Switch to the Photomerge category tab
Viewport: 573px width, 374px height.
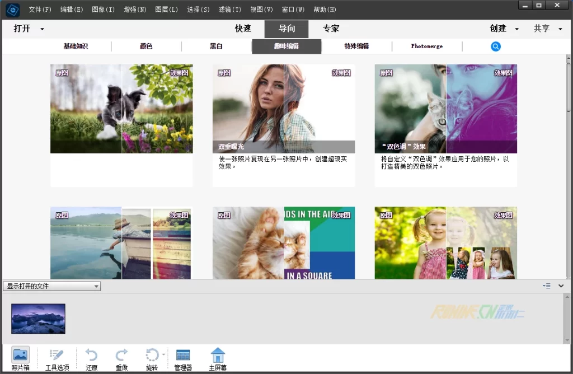coord(426,46)
